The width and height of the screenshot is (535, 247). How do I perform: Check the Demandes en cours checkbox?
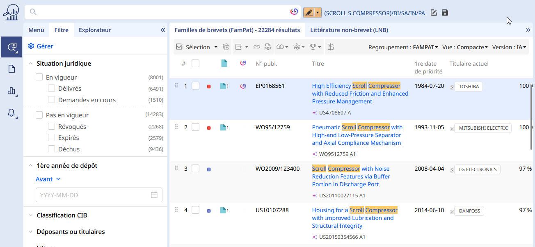(x=52, y=100)
